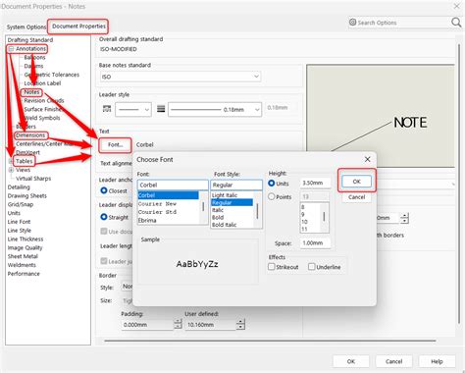Viewport: 465px width, 373px height.
Task: Expand the Tables tree node
Action: tap(11, 161)
